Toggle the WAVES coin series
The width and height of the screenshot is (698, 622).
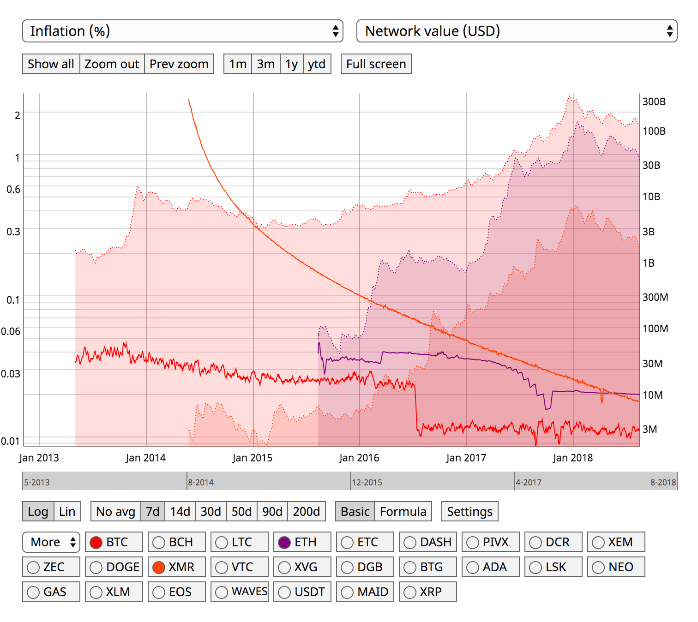[240, 592]
